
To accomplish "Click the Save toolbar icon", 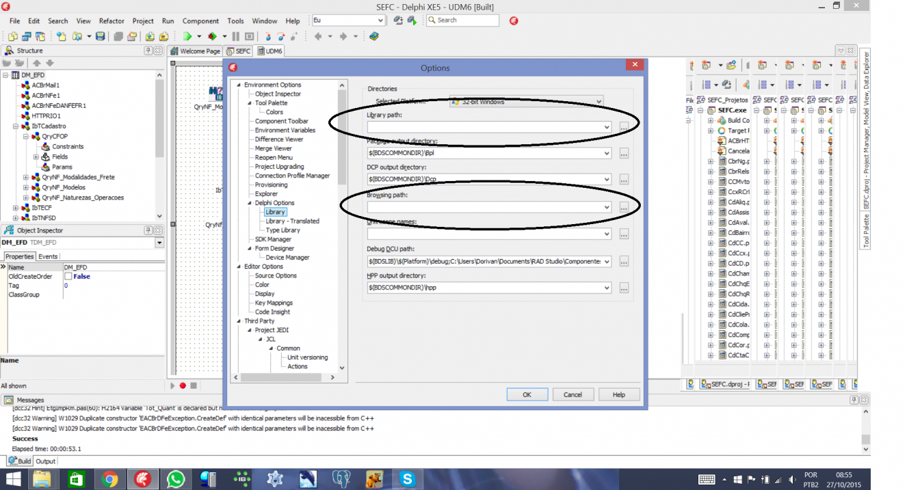I will point(101,36).
